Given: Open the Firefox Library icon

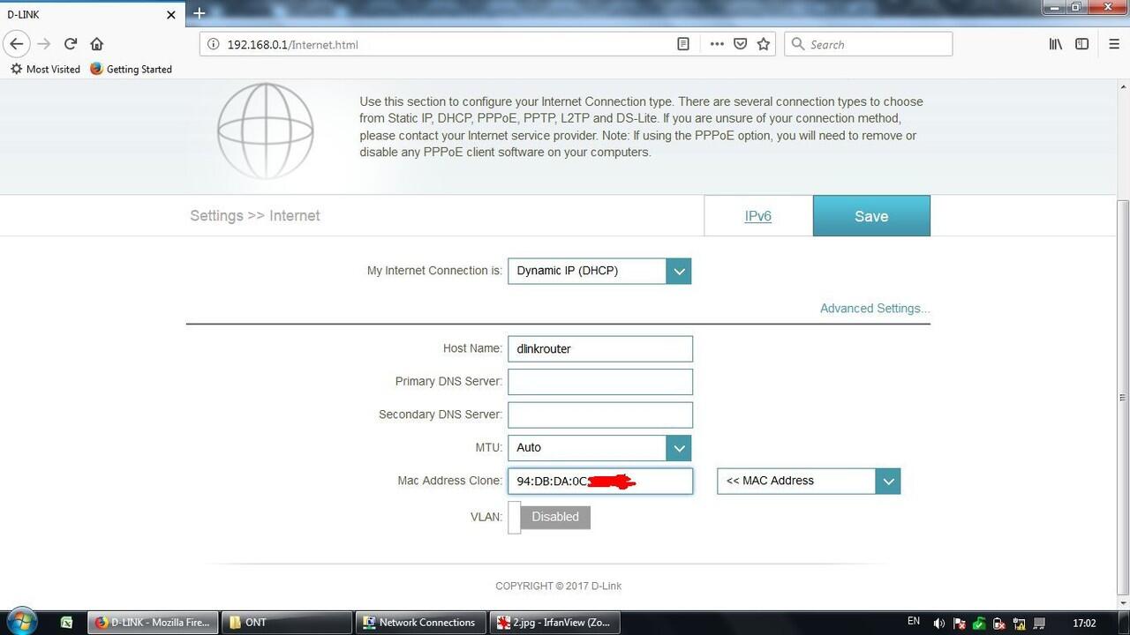Looking at the screenshot, I should tap(1056, 43).
